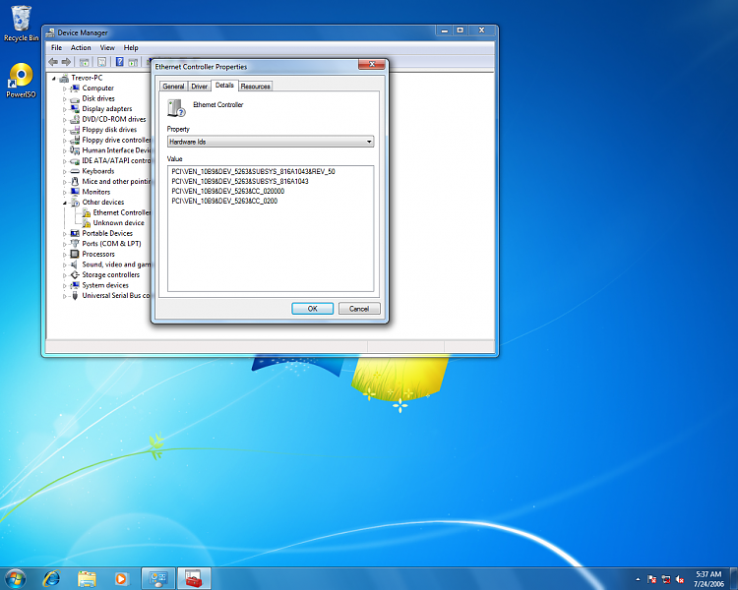Screen dimensions: 738x590
Task: Click the OK button
Action: point(313,309)
